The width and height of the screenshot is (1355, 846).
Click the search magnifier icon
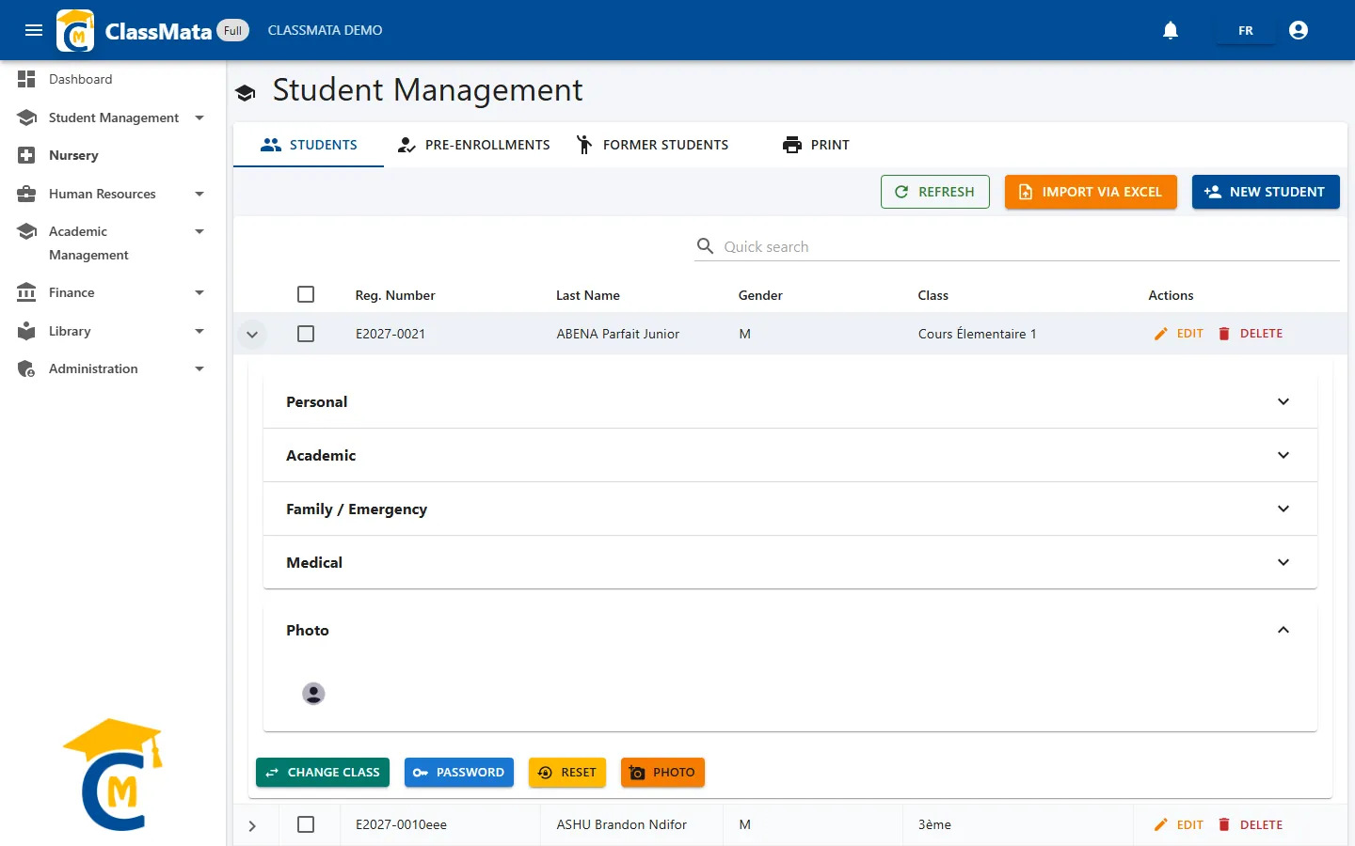(x=705, y=246)
